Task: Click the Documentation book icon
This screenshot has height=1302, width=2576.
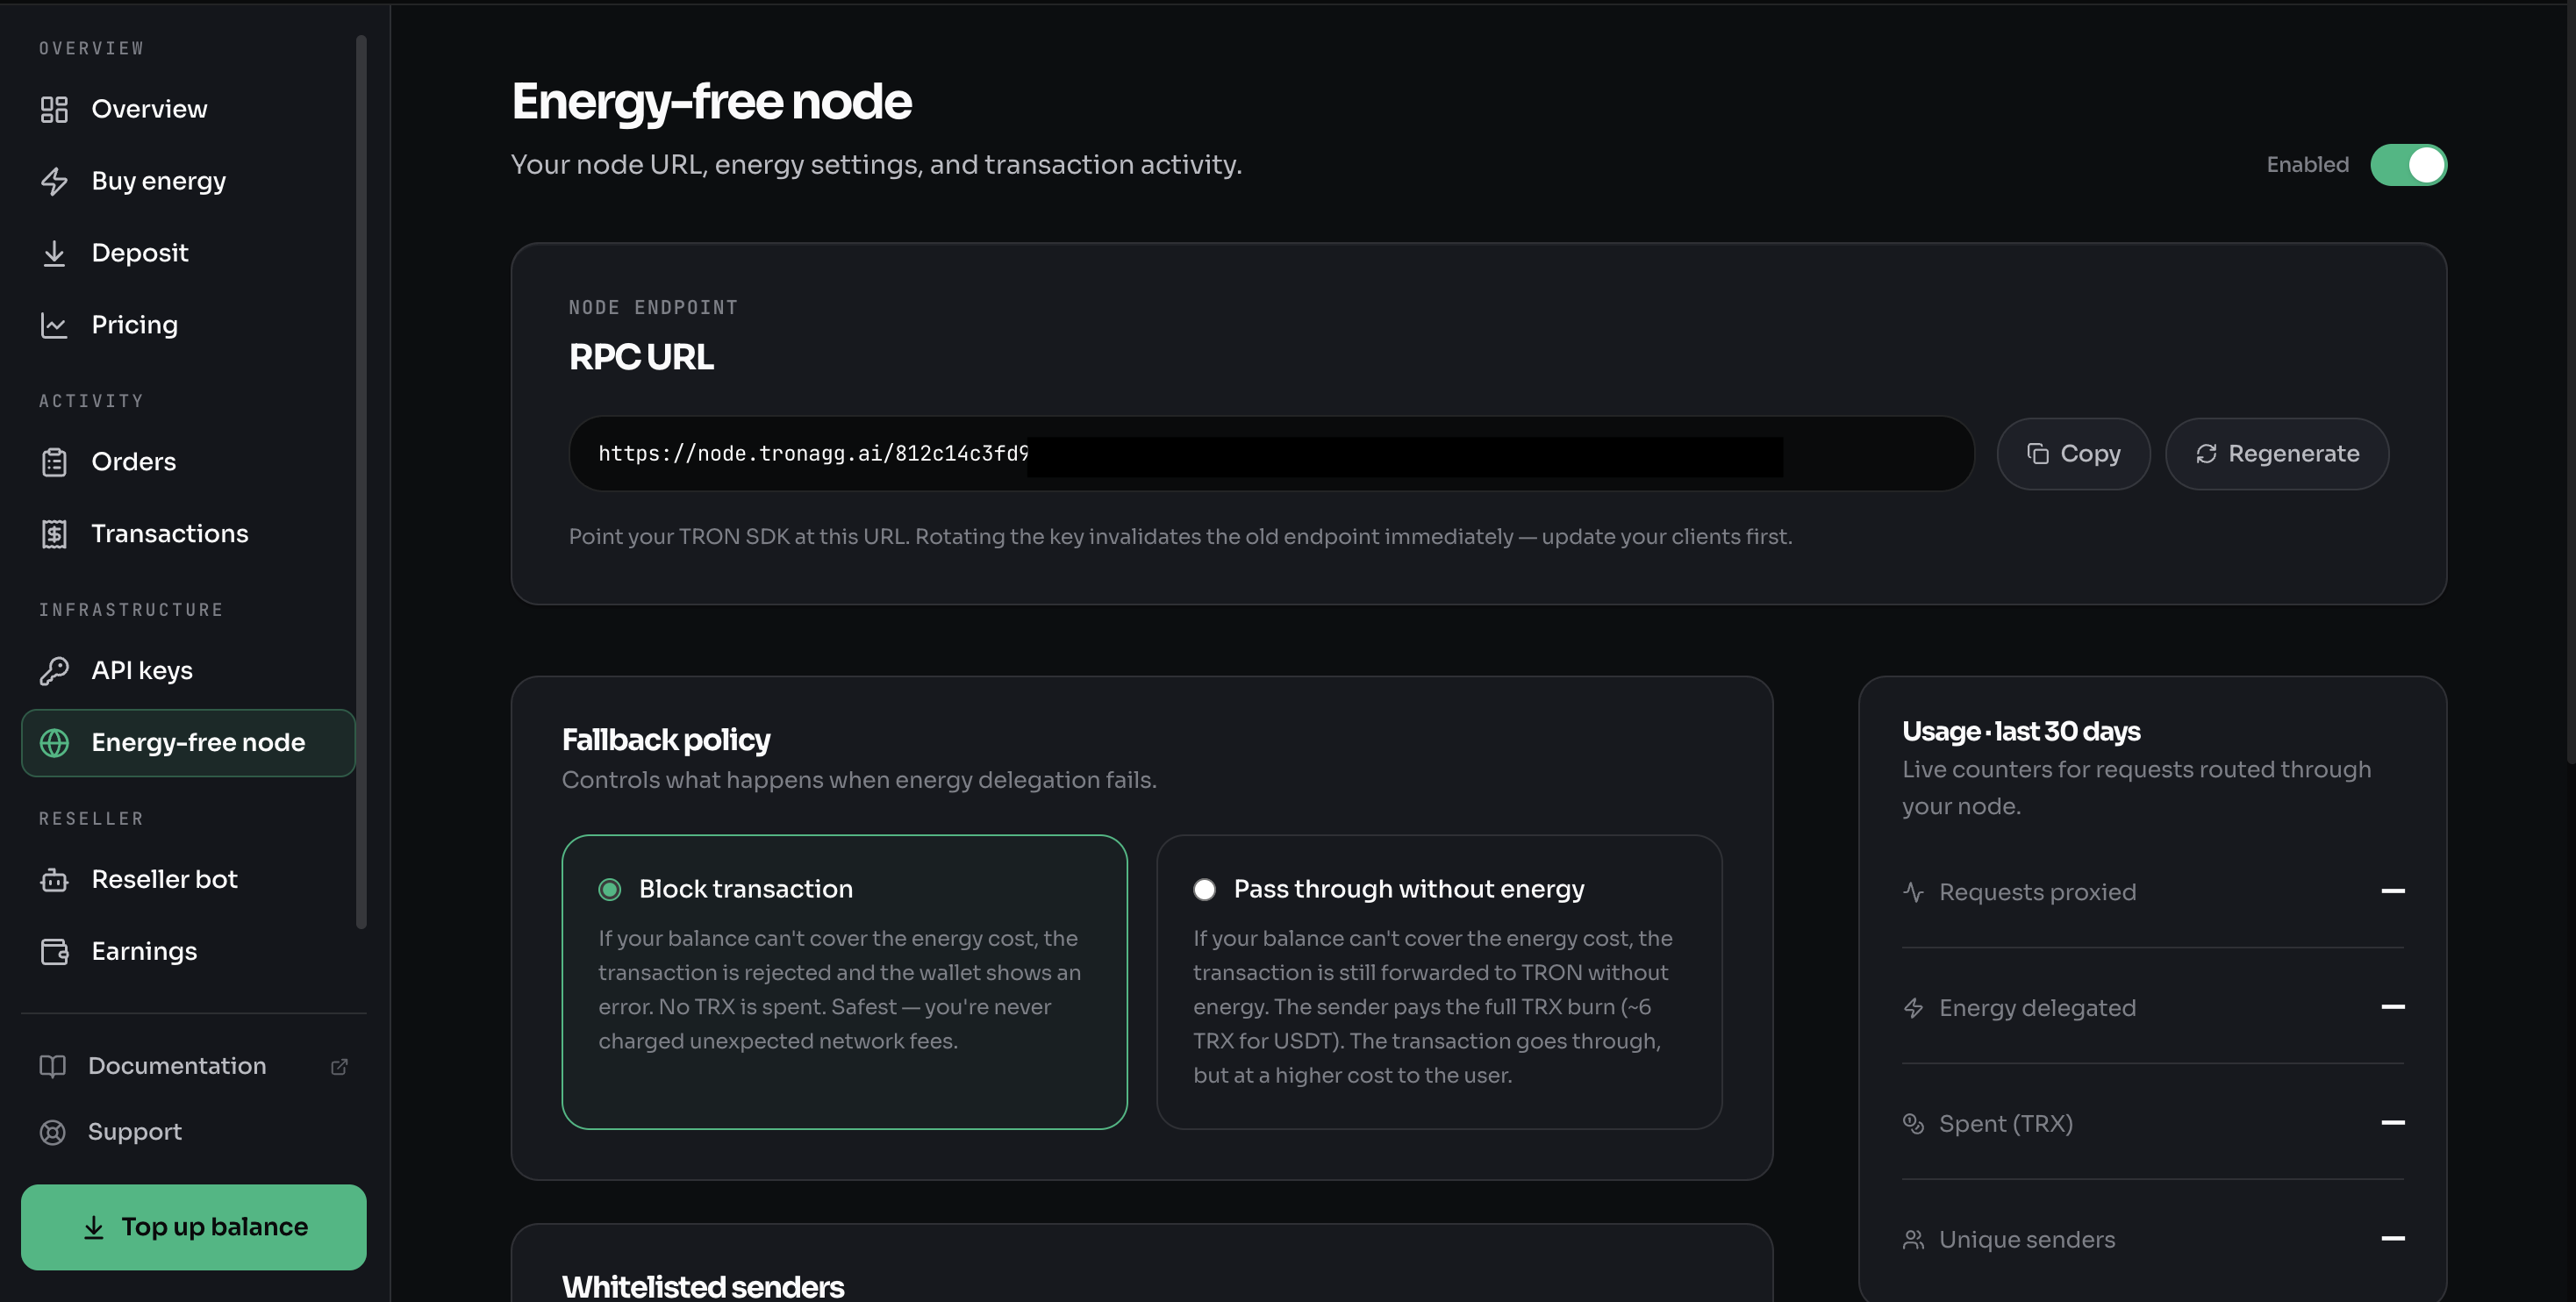Action: pos(52,1066)
